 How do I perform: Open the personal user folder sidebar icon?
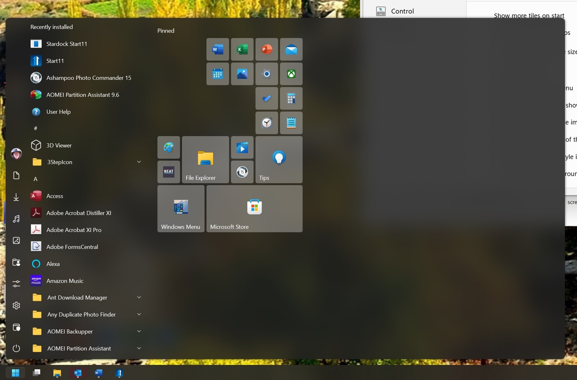[16, 262]
